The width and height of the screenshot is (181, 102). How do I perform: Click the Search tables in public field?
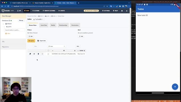click(x=14, y=30)
